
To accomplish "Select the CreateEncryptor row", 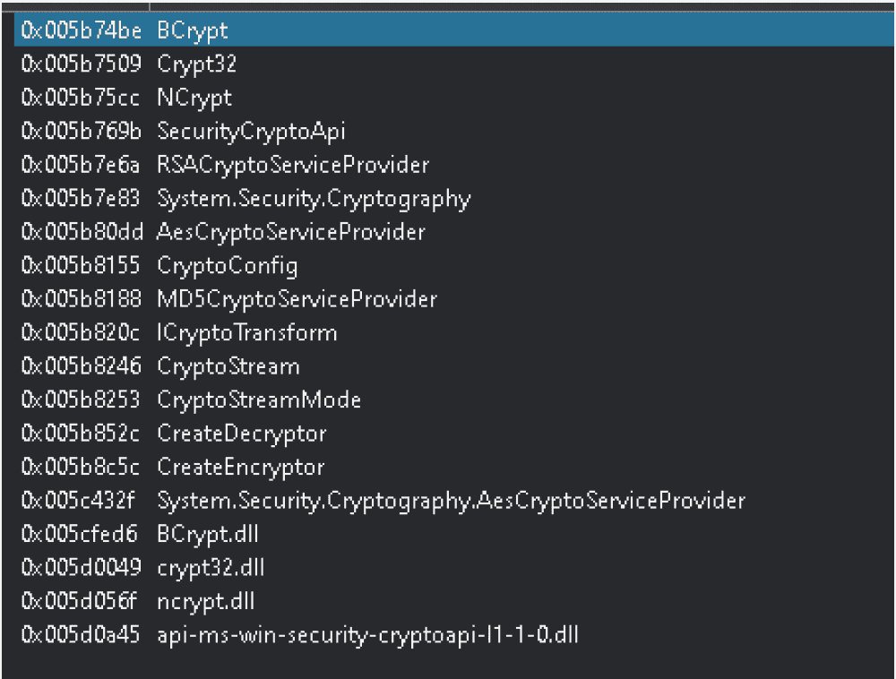I will (x=241, y=468).
